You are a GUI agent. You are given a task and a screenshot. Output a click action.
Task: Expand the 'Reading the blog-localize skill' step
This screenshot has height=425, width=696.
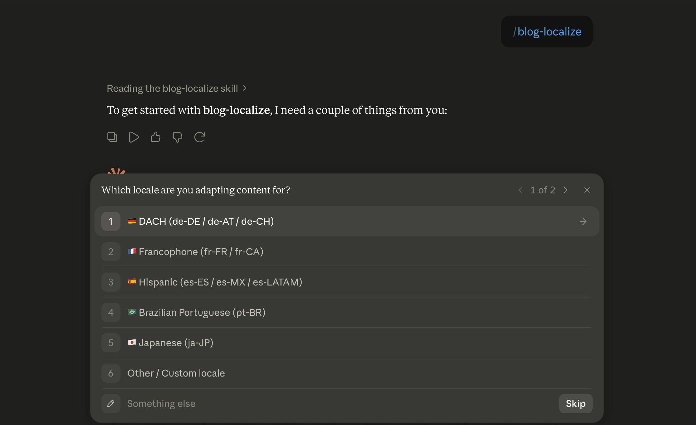click(x=177, y=88)
